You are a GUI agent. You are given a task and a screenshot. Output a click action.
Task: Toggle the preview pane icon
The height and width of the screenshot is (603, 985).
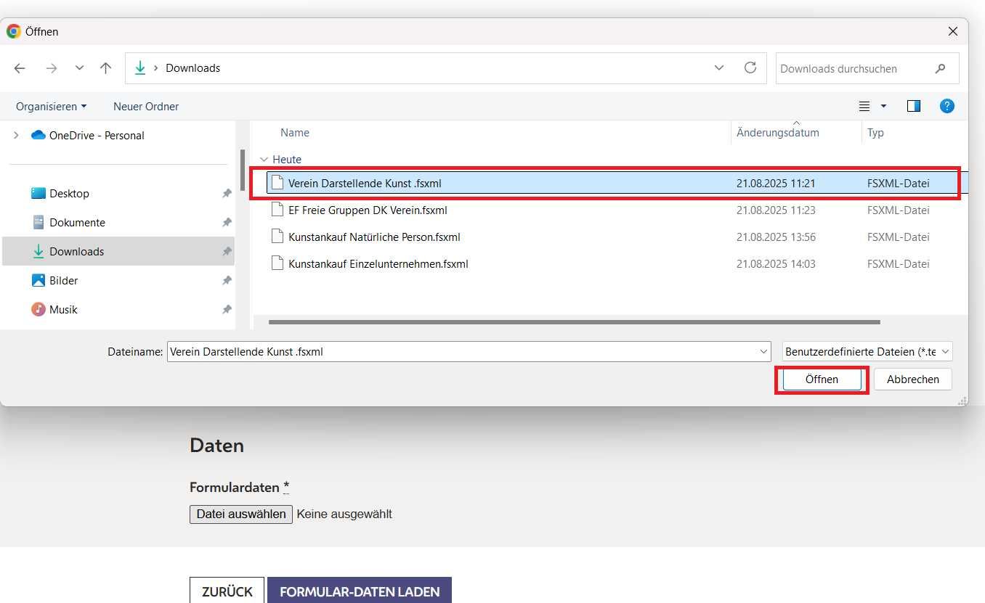914,106
